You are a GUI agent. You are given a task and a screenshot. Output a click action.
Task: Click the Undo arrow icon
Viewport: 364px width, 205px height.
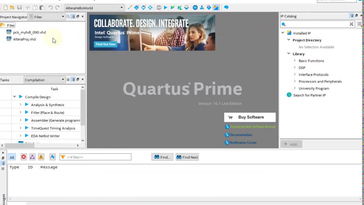pyautogui.click(x=50, y=8)
